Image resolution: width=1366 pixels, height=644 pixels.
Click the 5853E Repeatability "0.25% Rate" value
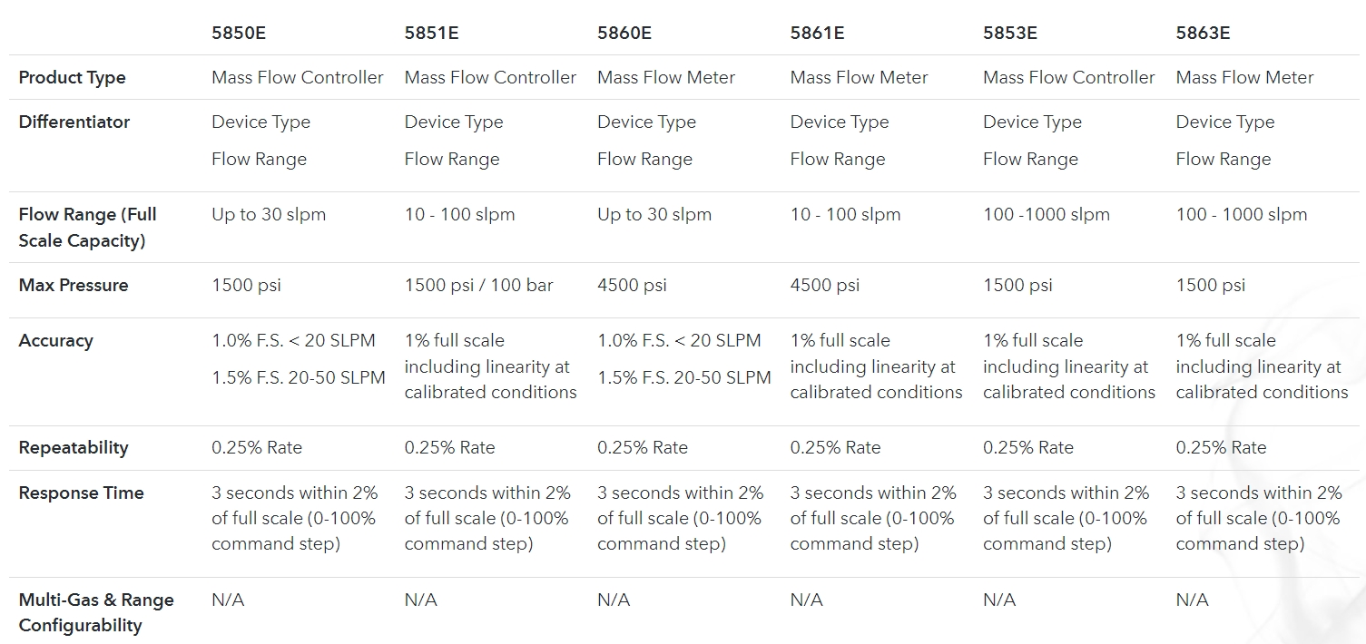pyautogui.click(x=1027, y=448)
